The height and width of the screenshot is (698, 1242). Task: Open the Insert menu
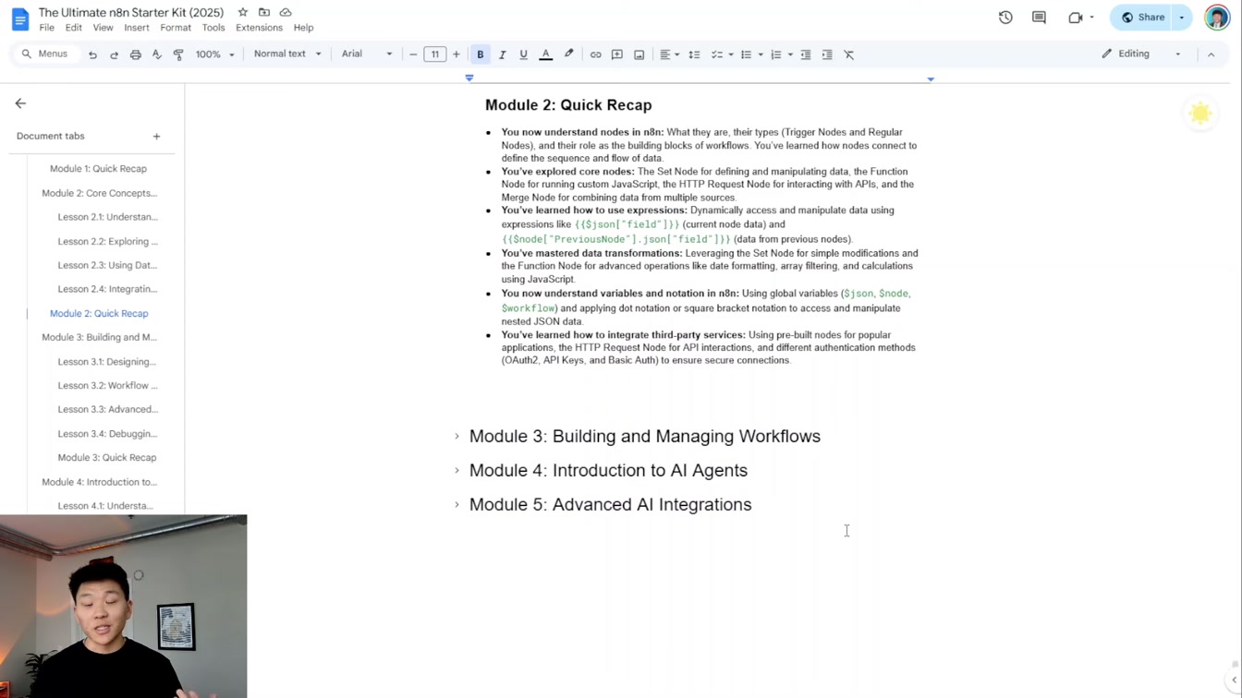[136, 28]
